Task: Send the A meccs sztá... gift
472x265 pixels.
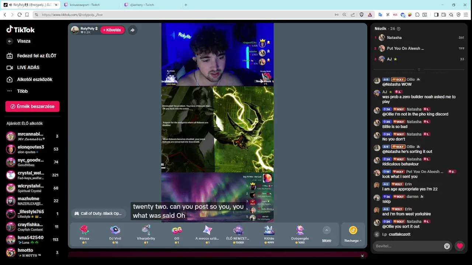Action: coord(207,234)
